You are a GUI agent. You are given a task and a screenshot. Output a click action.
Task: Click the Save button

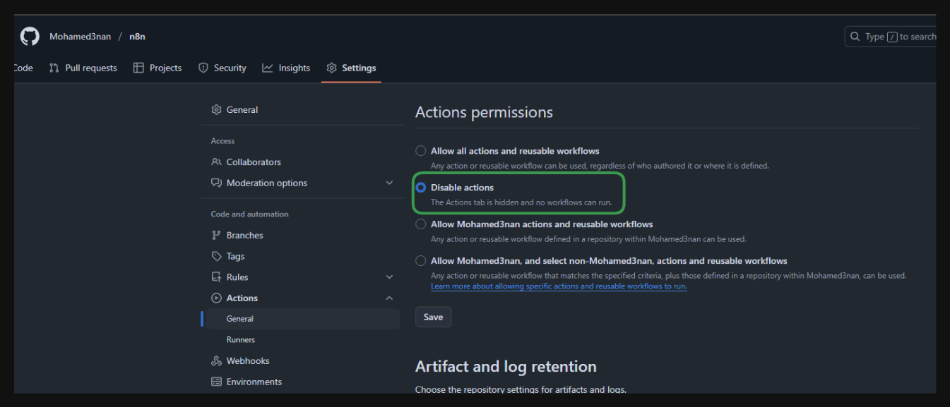click(x=433, y=317)
